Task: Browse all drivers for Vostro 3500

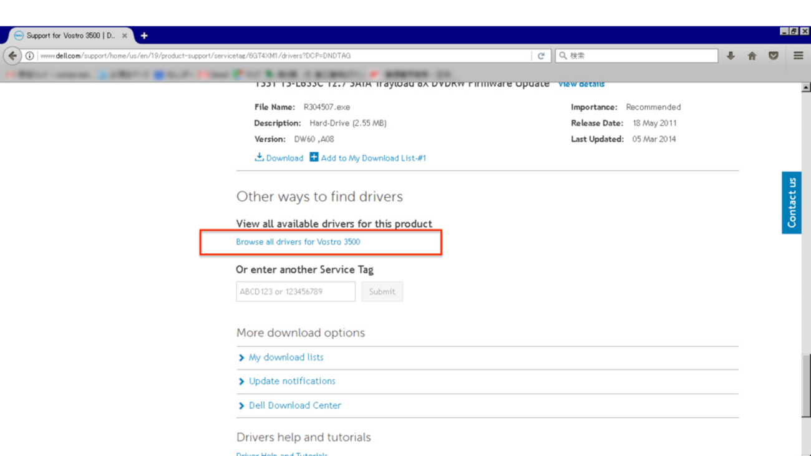Action: 298,241
